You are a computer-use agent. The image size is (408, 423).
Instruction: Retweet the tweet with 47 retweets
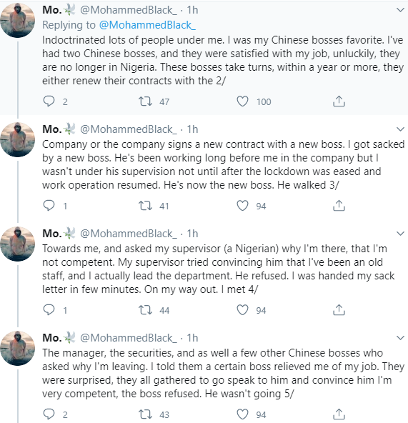pyautogui.click(x=146, y=101)
